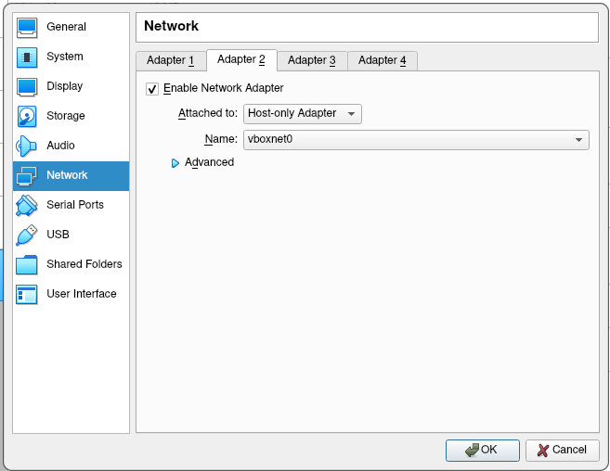The image size is (610, 471).
Task: Select System category label
Action: 65,57
